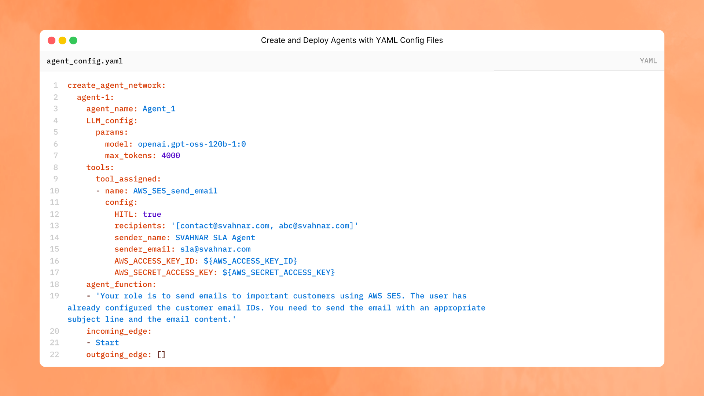Click the tool_assigned key
704x396 pixels.
pyautogui.click(x=128, y=179)
